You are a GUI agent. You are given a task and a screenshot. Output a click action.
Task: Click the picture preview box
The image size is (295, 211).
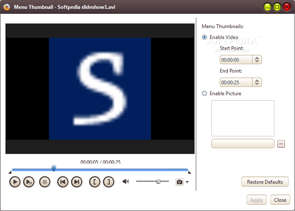[x=243, y=118]
